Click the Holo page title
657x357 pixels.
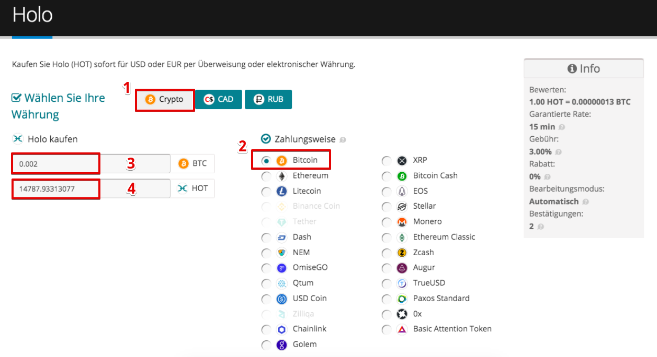(32, 15)
